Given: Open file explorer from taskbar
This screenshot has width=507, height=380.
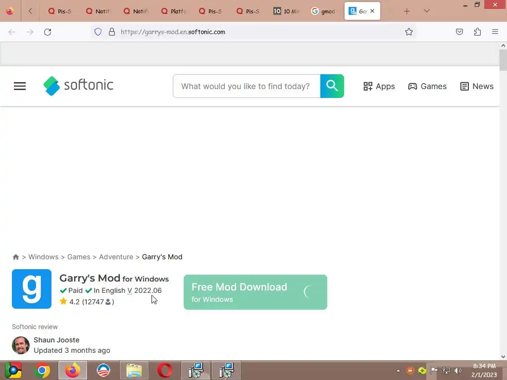Looking at the screenshot, I should pos(134,370).
